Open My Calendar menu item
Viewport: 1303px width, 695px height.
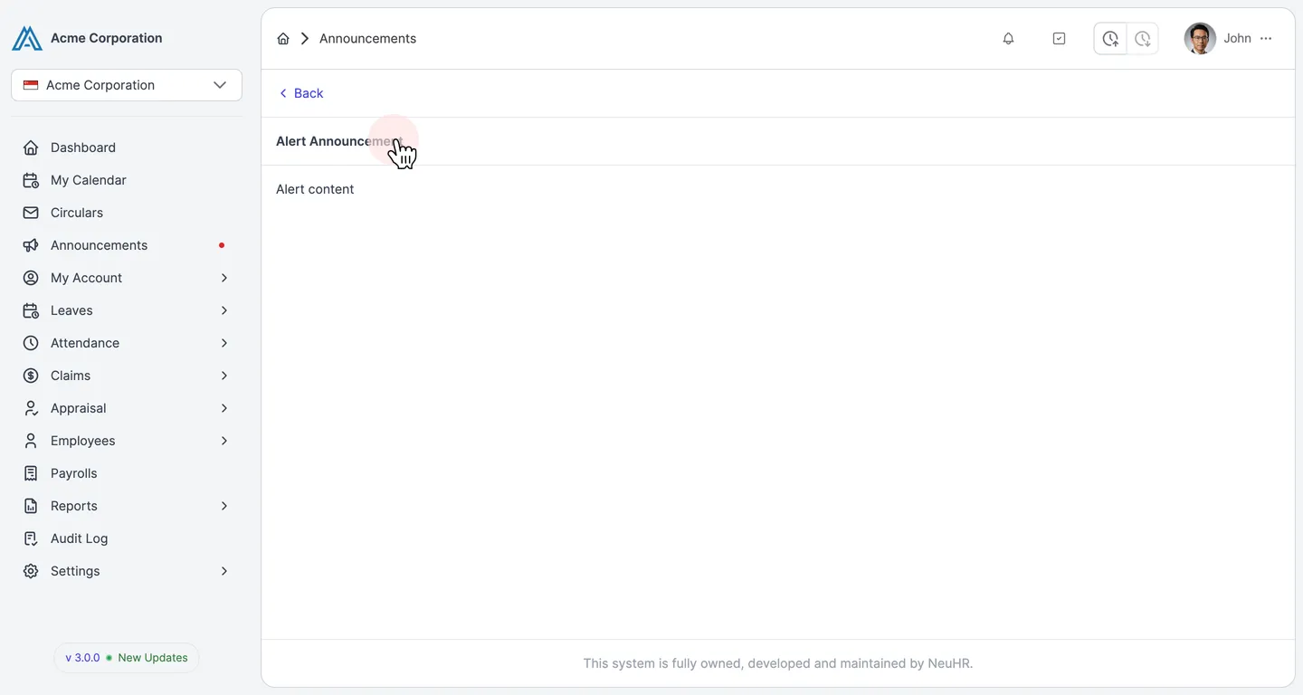[x=127, y=180]
